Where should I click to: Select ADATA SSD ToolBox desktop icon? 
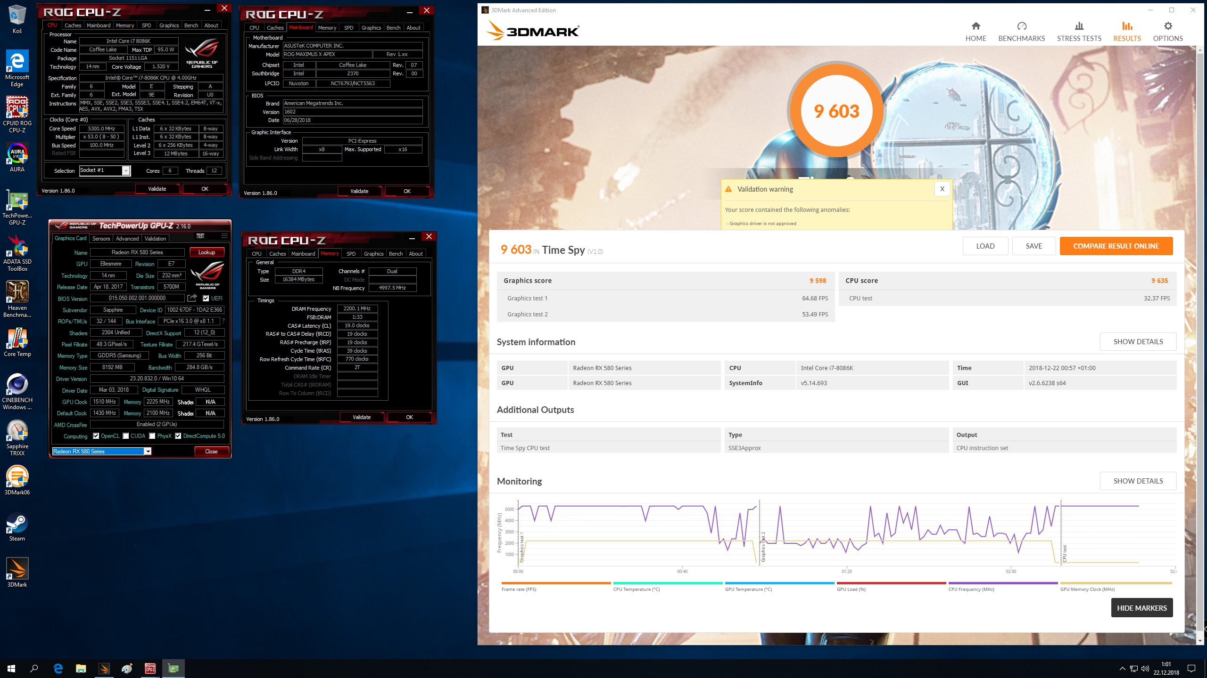tap(17, 253)
